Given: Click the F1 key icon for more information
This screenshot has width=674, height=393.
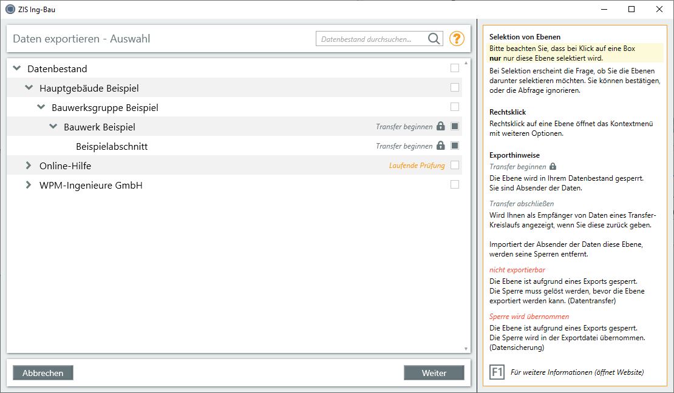Looking at the screenshot, I should click(497, 372).
